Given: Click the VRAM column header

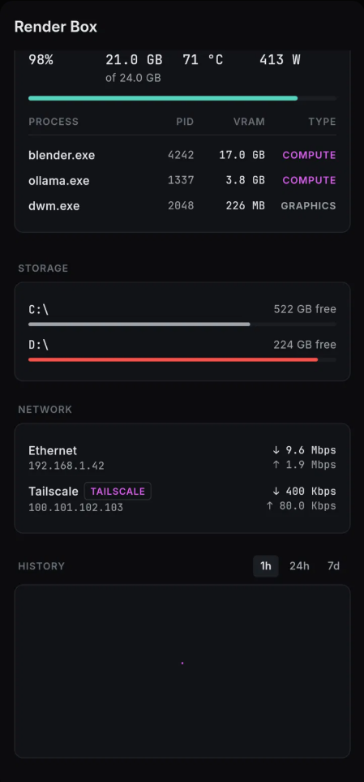Looking at the screenshot, I should click(x=250, y=122).
